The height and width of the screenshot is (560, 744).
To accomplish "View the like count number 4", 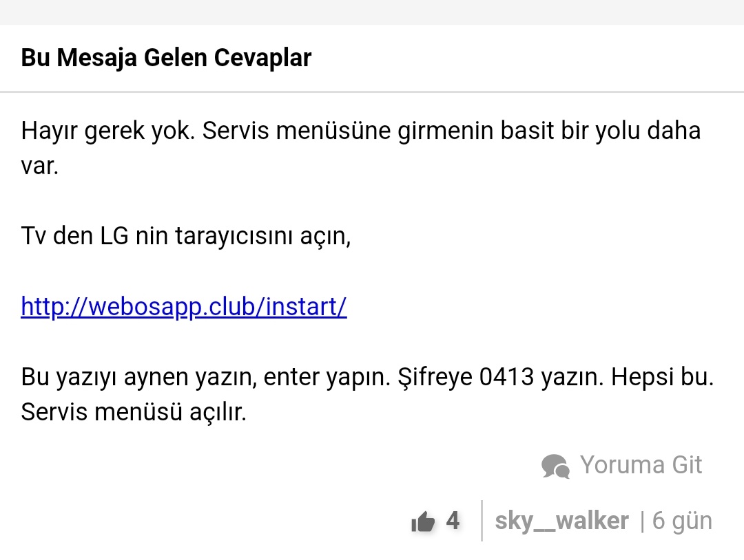I will pyautogui.click(x=453, y=521).
